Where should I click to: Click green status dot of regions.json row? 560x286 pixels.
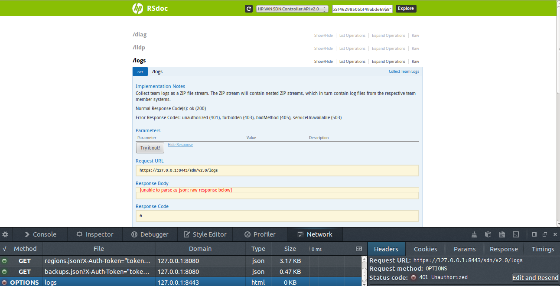pos(4,261)
